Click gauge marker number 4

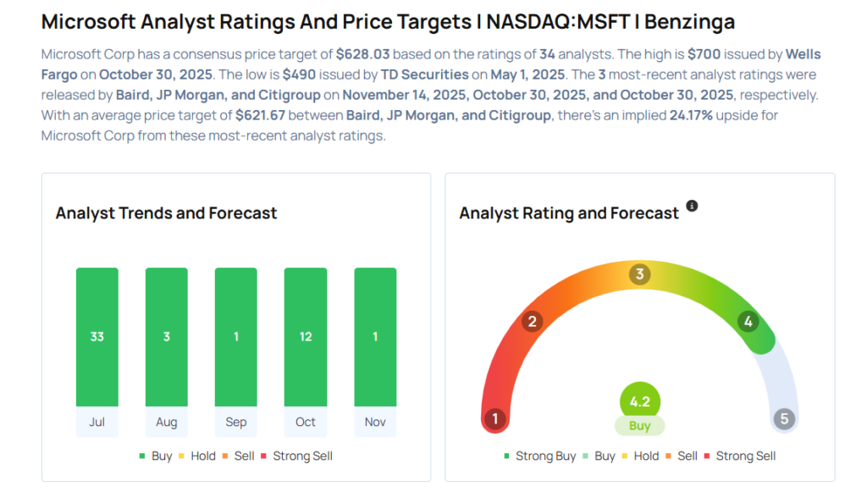click(747, 321)
